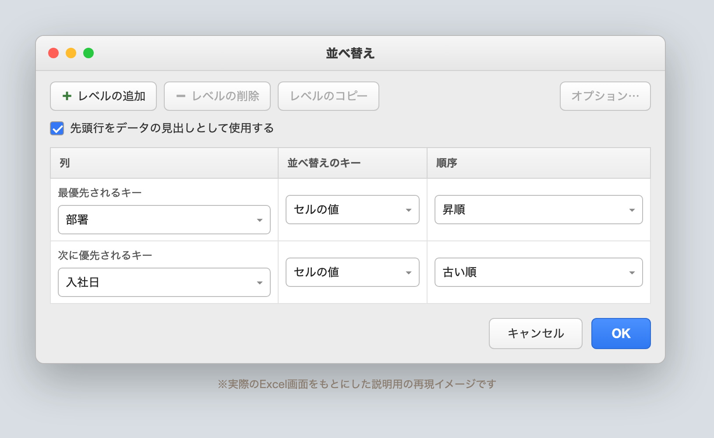Viewport: 714px width, 438px height.
Task: Minimize the dialog with yellow button
Action: tap(71, 53)
